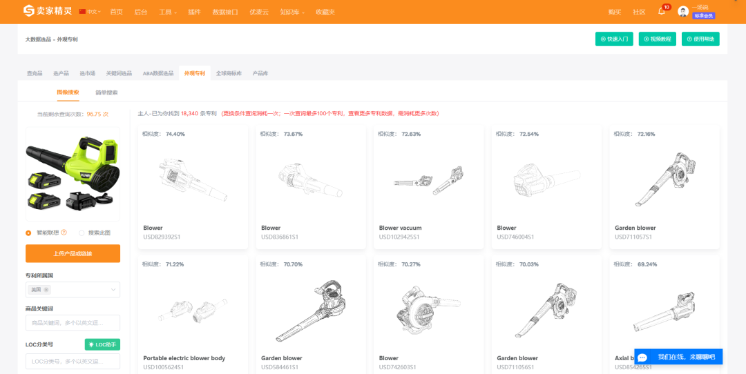
Task: Click the 18,340 patents count
Action: (189, 114)
